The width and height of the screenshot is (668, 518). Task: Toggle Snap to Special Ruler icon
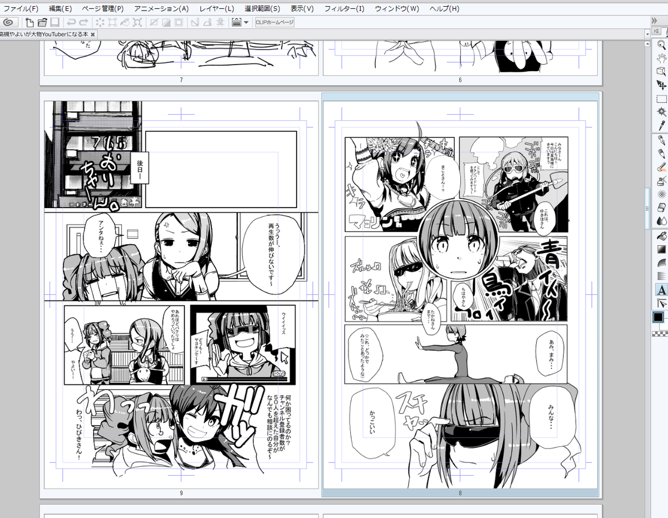pos(207,22)
